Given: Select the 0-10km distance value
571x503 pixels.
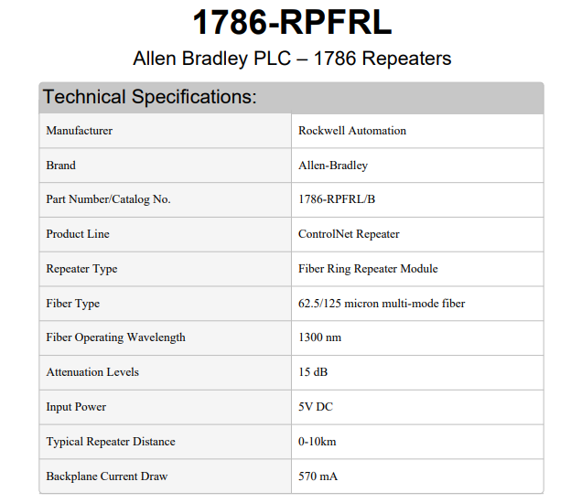Looking at the screenshot, I should pos(318,442).
